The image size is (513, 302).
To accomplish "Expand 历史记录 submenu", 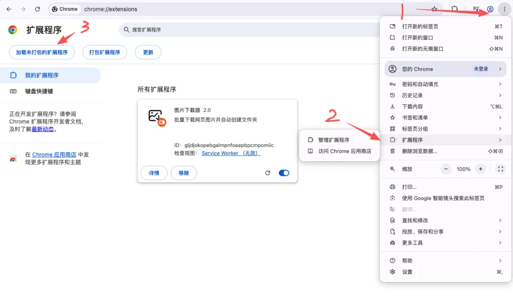I will pyautogui.click(x=446, y=95).
